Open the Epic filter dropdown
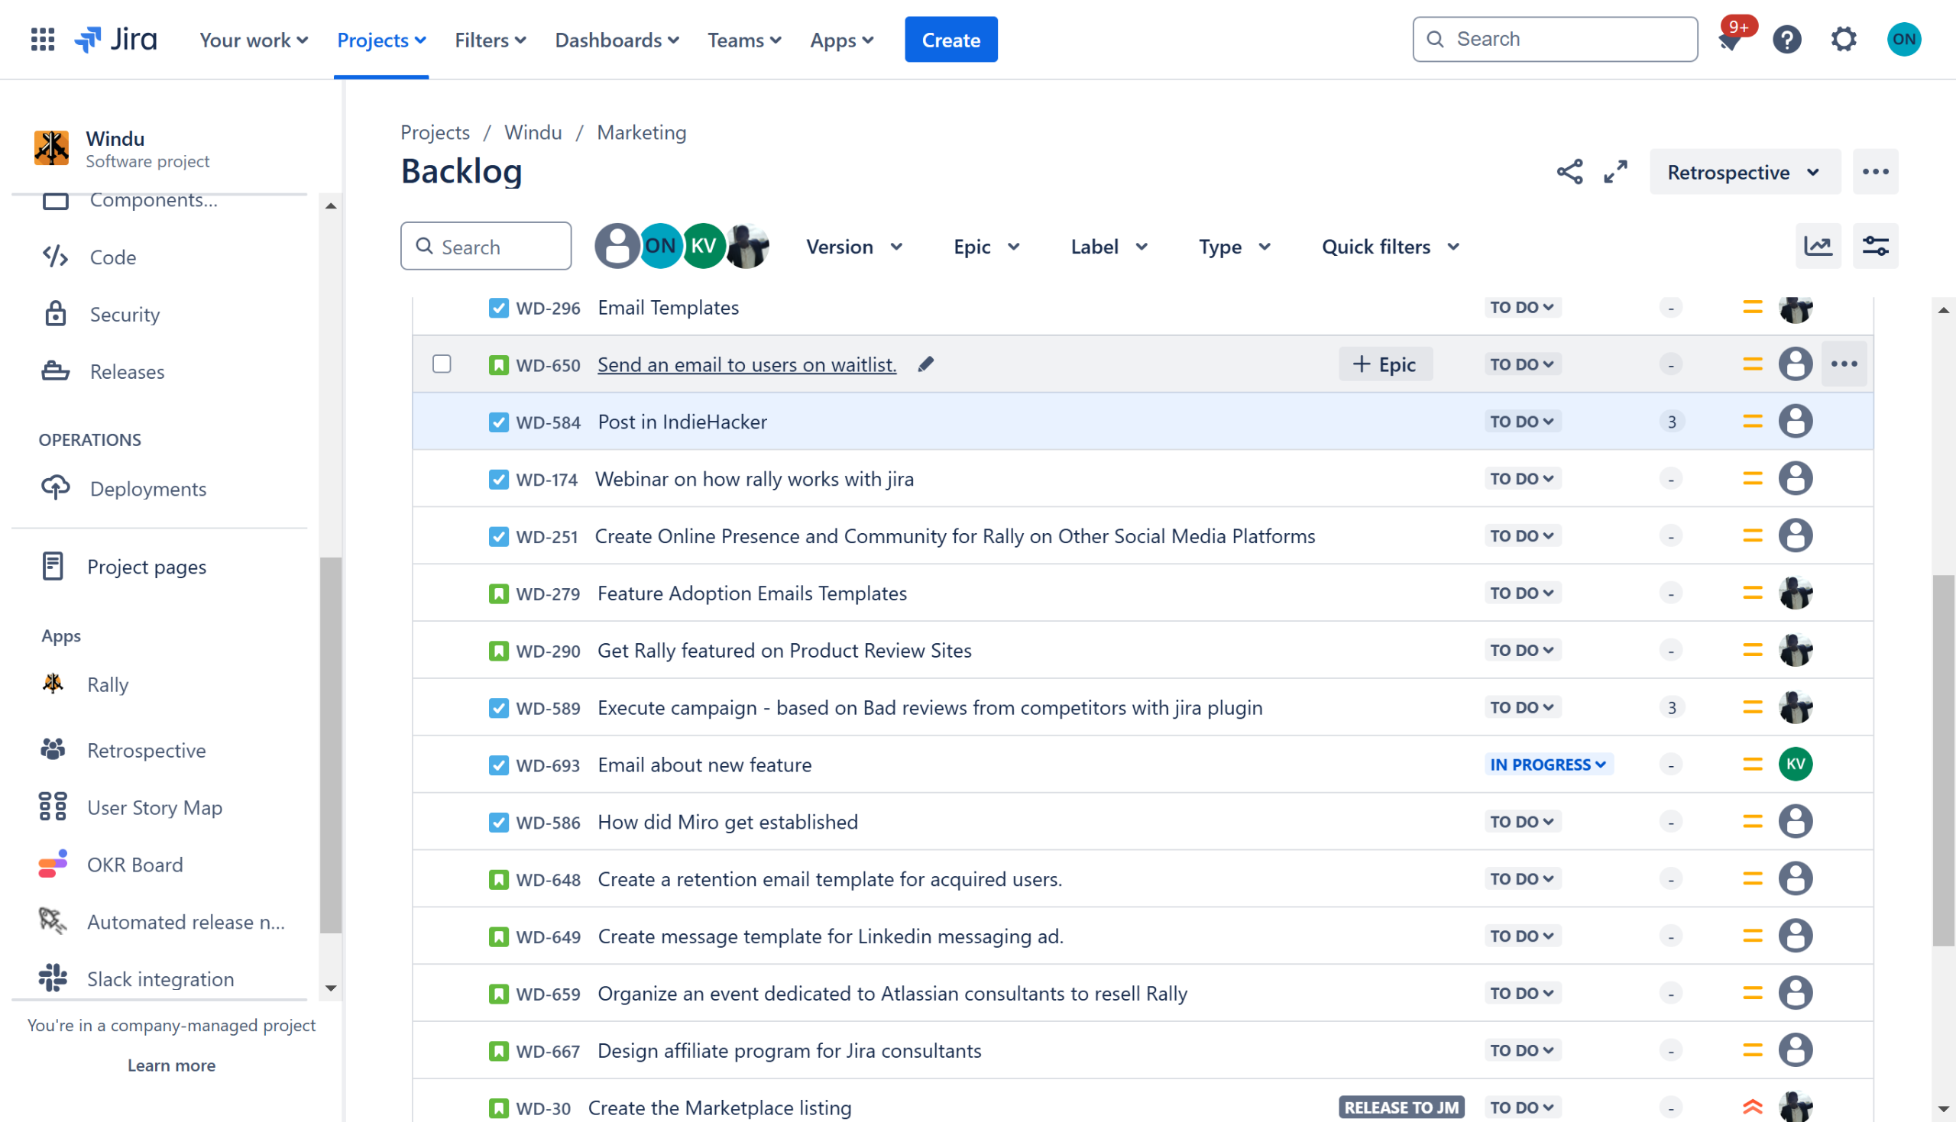 tap(986, 247)
